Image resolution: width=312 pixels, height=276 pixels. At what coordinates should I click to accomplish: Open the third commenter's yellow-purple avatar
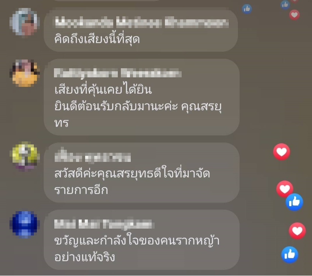(x=24, y=156)
